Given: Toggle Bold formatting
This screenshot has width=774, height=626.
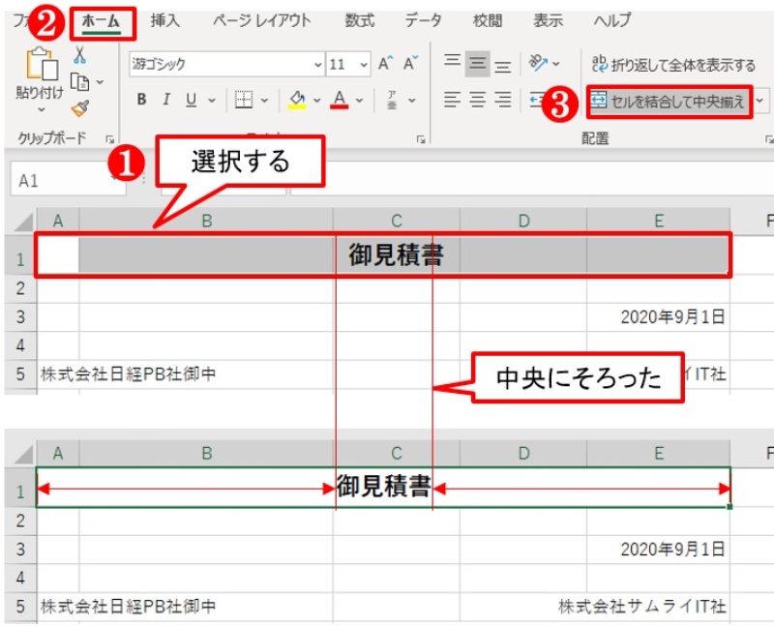Looking at the screenshot, I should pyautogui.click(x=141, y=100).
